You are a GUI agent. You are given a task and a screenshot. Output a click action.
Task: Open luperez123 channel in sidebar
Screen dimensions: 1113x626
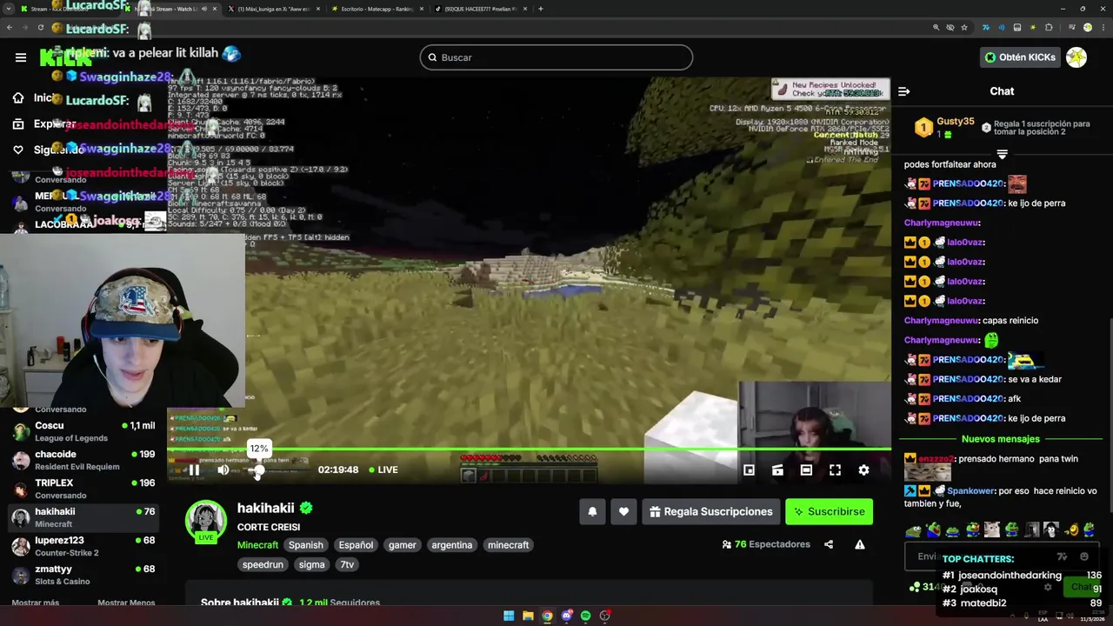point(83,546)
